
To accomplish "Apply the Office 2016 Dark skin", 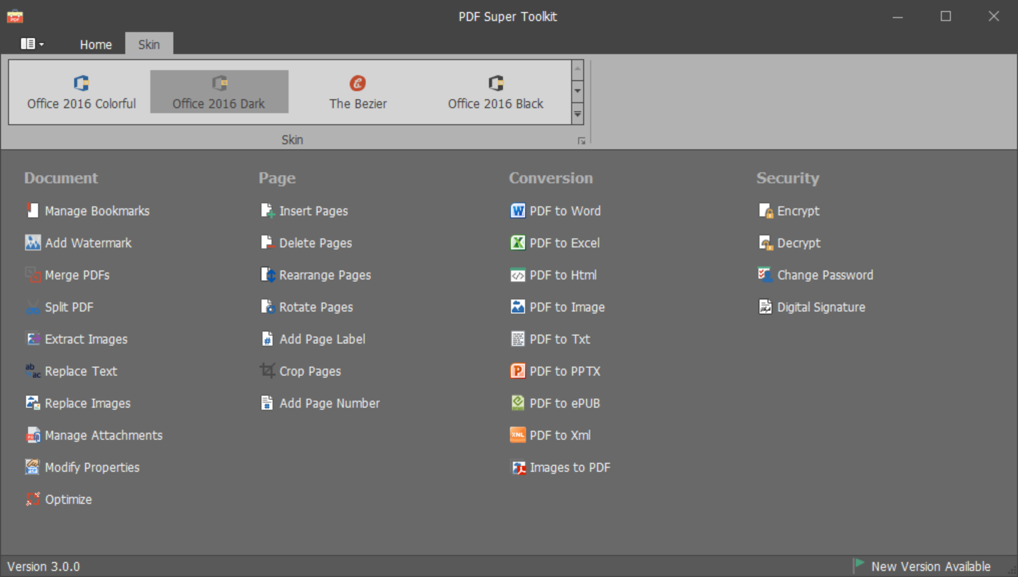I will pyautogui.click(x=219, y=92).
